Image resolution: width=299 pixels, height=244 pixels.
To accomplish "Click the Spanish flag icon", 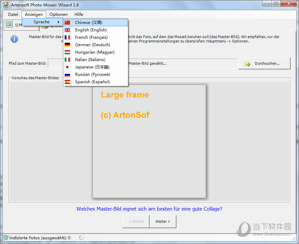I will coord(67,82).
